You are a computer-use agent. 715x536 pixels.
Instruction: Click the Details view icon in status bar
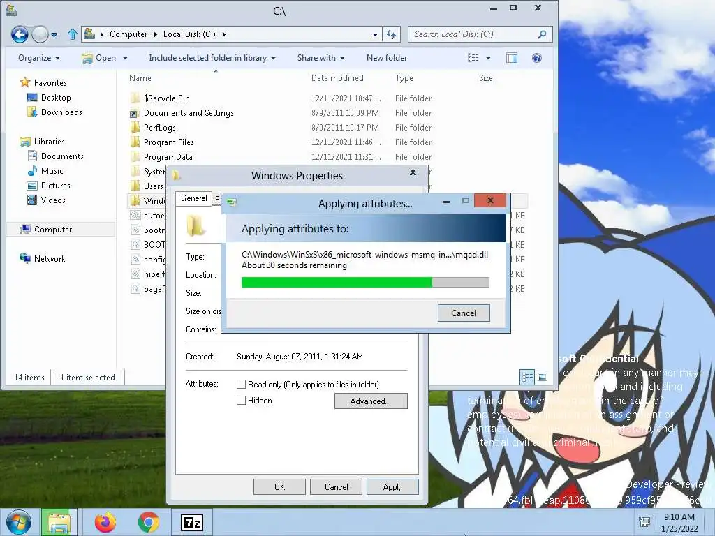tap(527, 377)
